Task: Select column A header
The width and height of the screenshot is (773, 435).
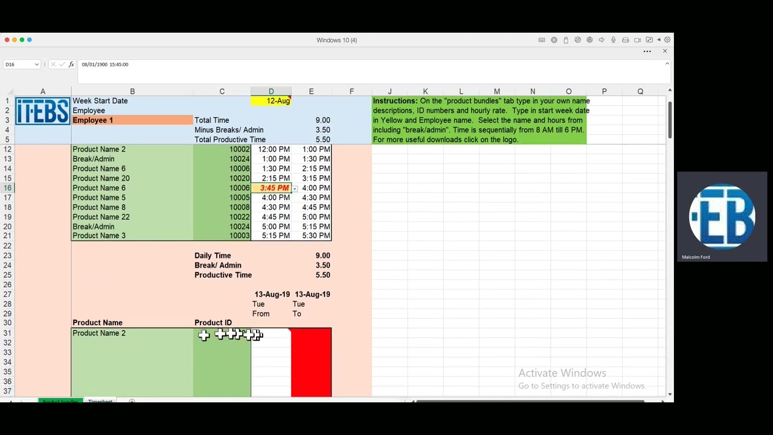Action: (x=43, y=91)
